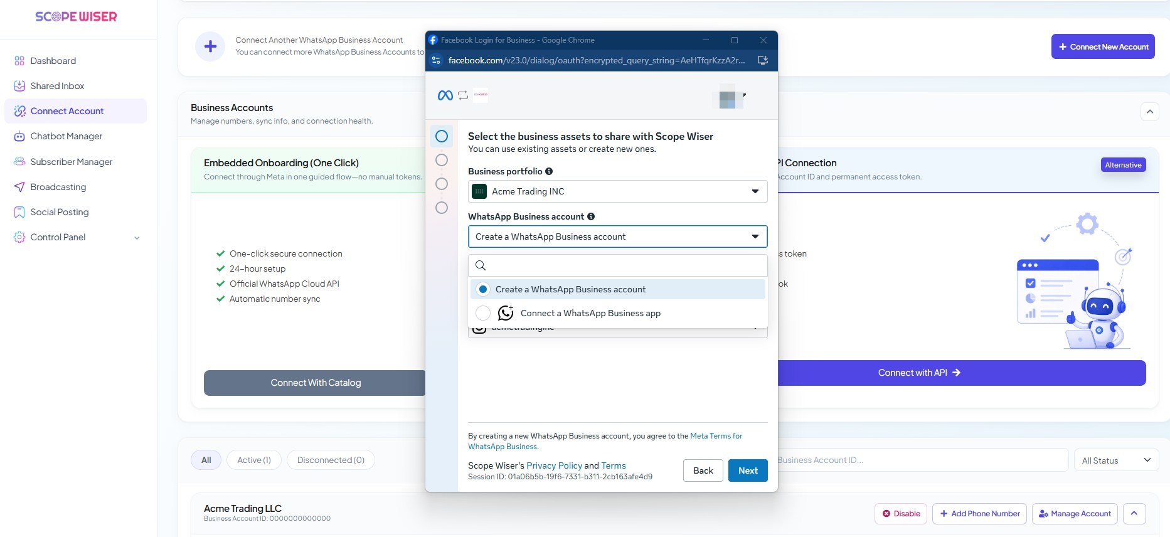Open the Dashboard grid icon

point(19,61)
